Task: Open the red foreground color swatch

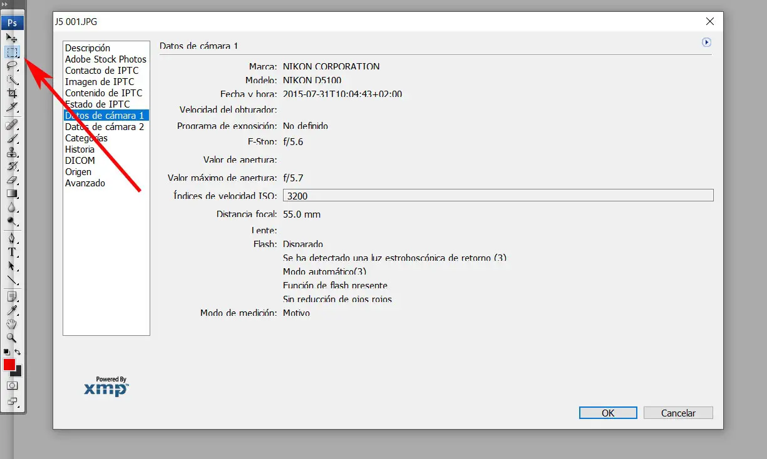Action: pyautogui.click(x=9, y=365)
